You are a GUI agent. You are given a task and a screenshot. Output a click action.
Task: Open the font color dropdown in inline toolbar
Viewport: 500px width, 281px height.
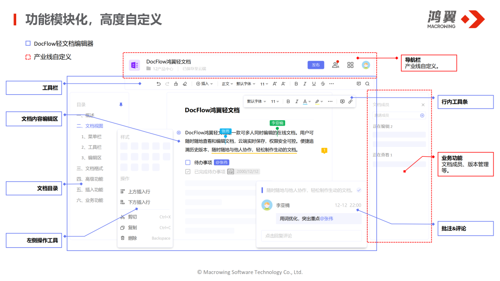(x=307, y=102)
